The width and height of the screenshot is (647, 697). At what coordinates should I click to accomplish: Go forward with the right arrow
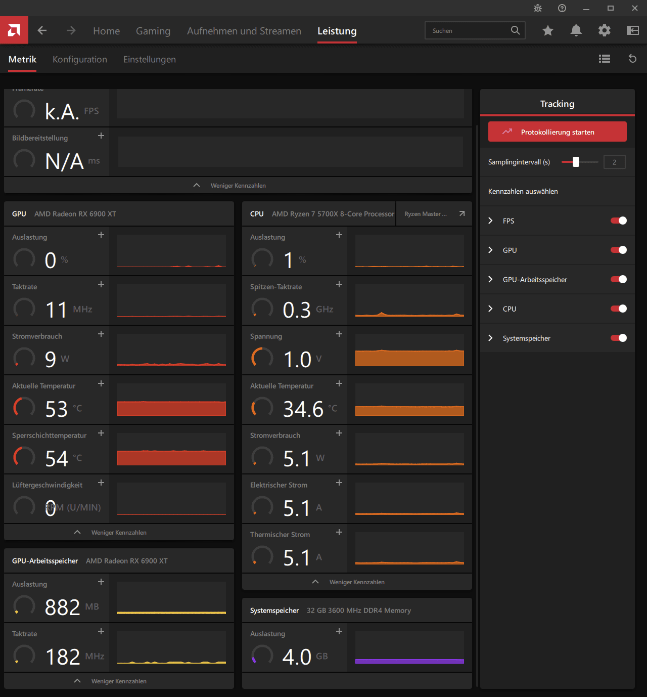click(x=71, y=31)
